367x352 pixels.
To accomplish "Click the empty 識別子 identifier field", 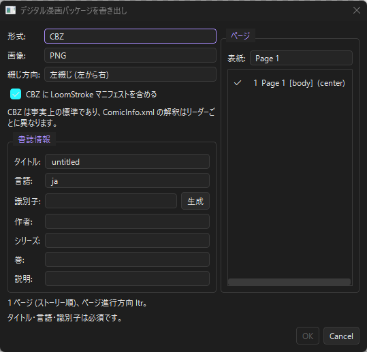I will pos(111,201).
